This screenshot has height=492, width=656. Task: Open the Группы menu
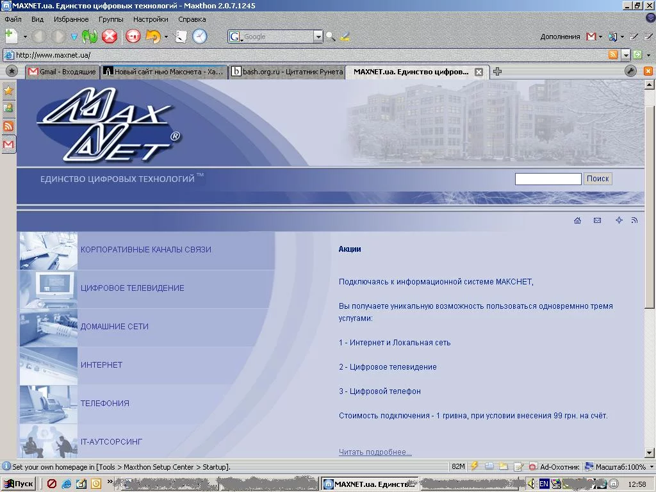pos(111,19)
